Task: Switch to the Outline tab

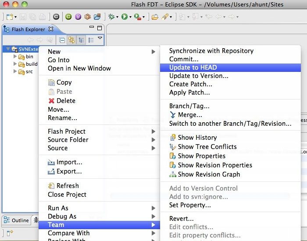Action: point(17,220)
